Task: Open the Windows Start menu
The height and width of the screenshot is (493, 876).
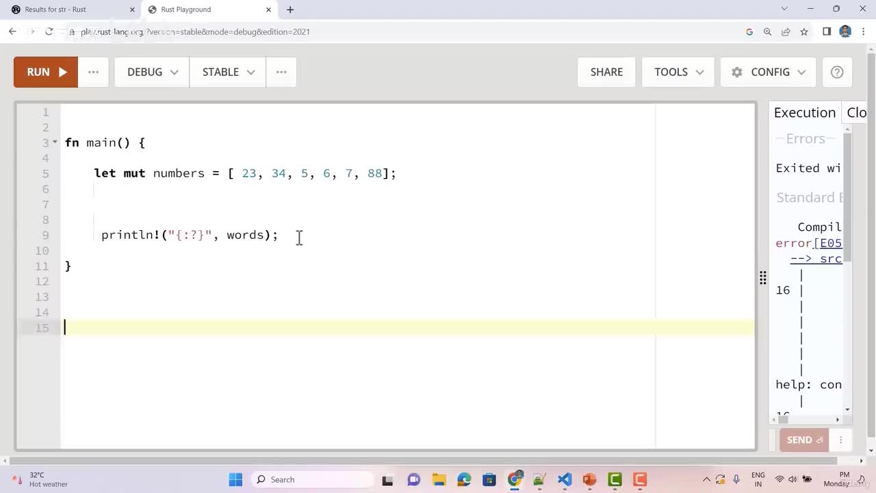Action: click(235, 479)
